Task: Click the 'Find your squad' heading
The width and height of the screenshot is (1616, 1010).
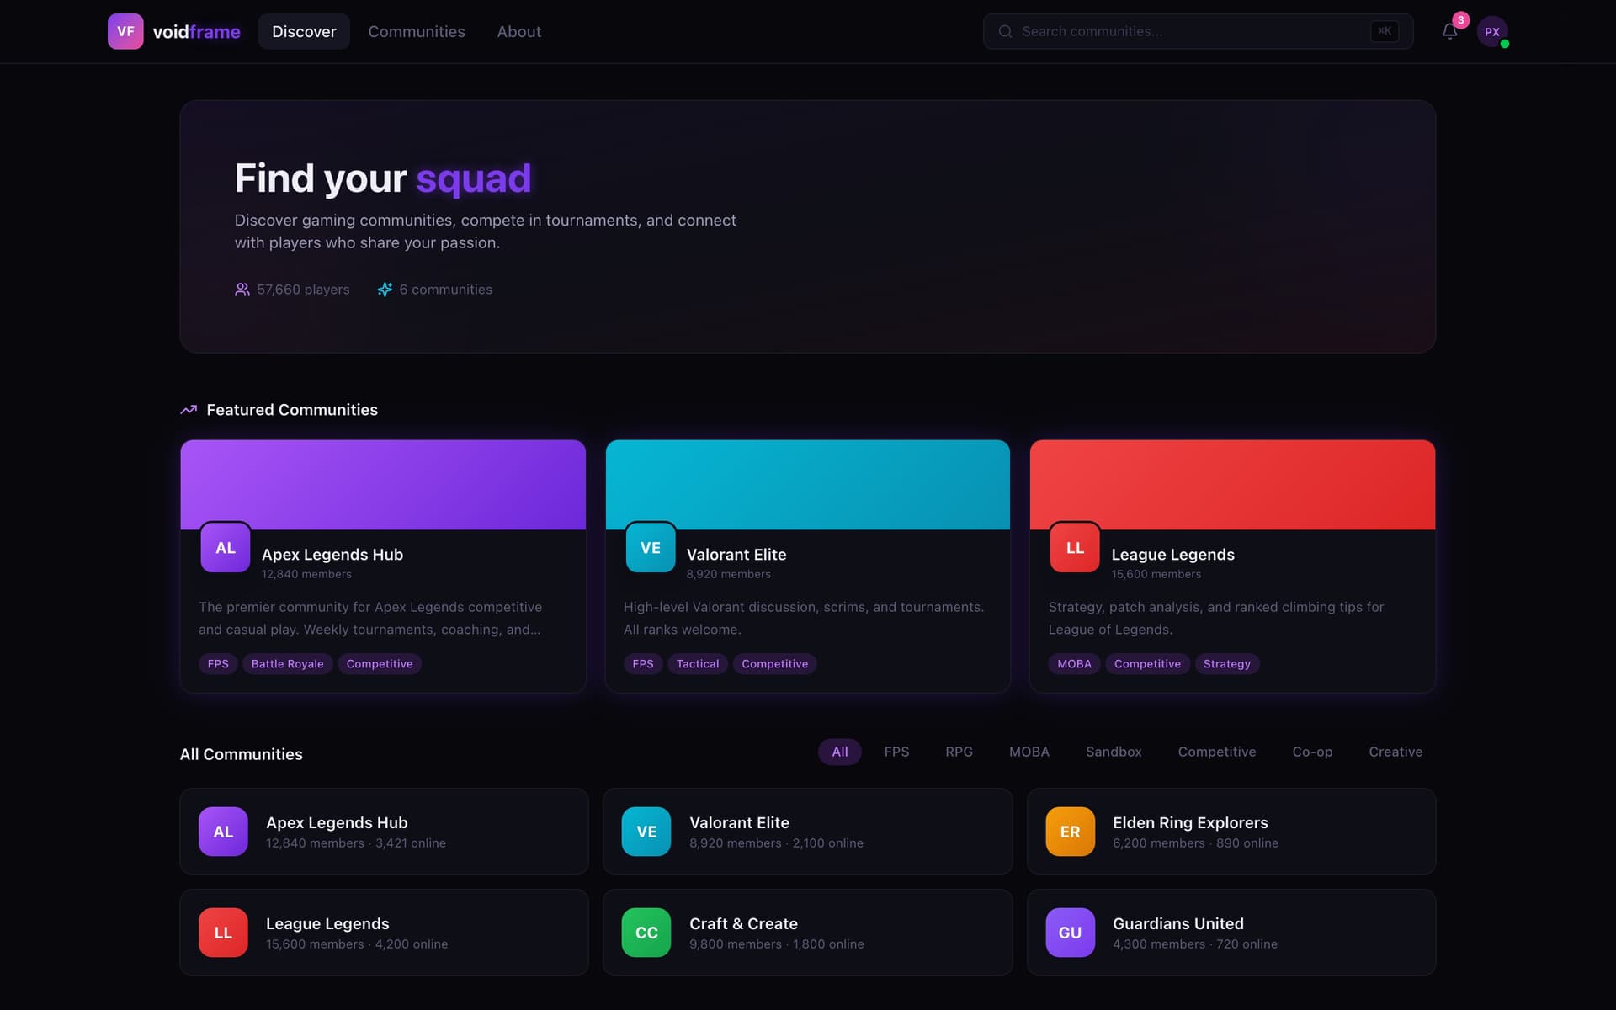Action: pyautogui.click(x=383, y=178)
